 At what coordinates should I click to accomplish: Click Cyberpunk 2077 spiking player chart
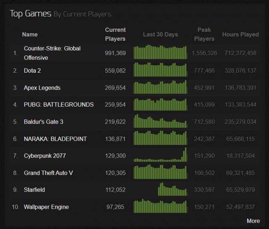click(x=161, y=155)
